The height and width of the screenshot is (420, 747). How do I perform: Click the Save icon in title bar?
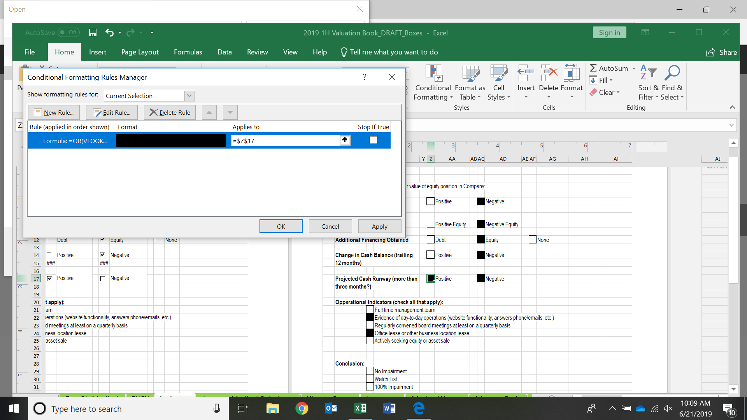93,33
